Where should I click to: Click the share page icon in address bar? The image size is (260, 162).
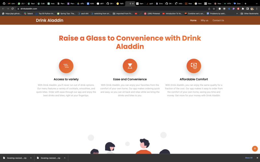209,9
